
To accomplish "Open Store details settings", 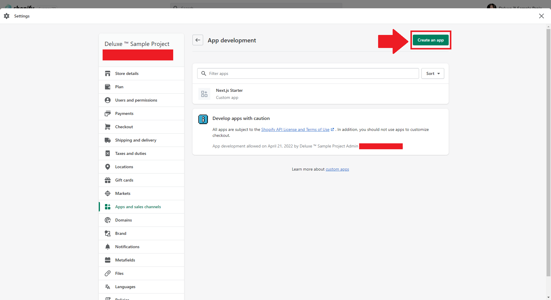I will (x=141, y=73).
